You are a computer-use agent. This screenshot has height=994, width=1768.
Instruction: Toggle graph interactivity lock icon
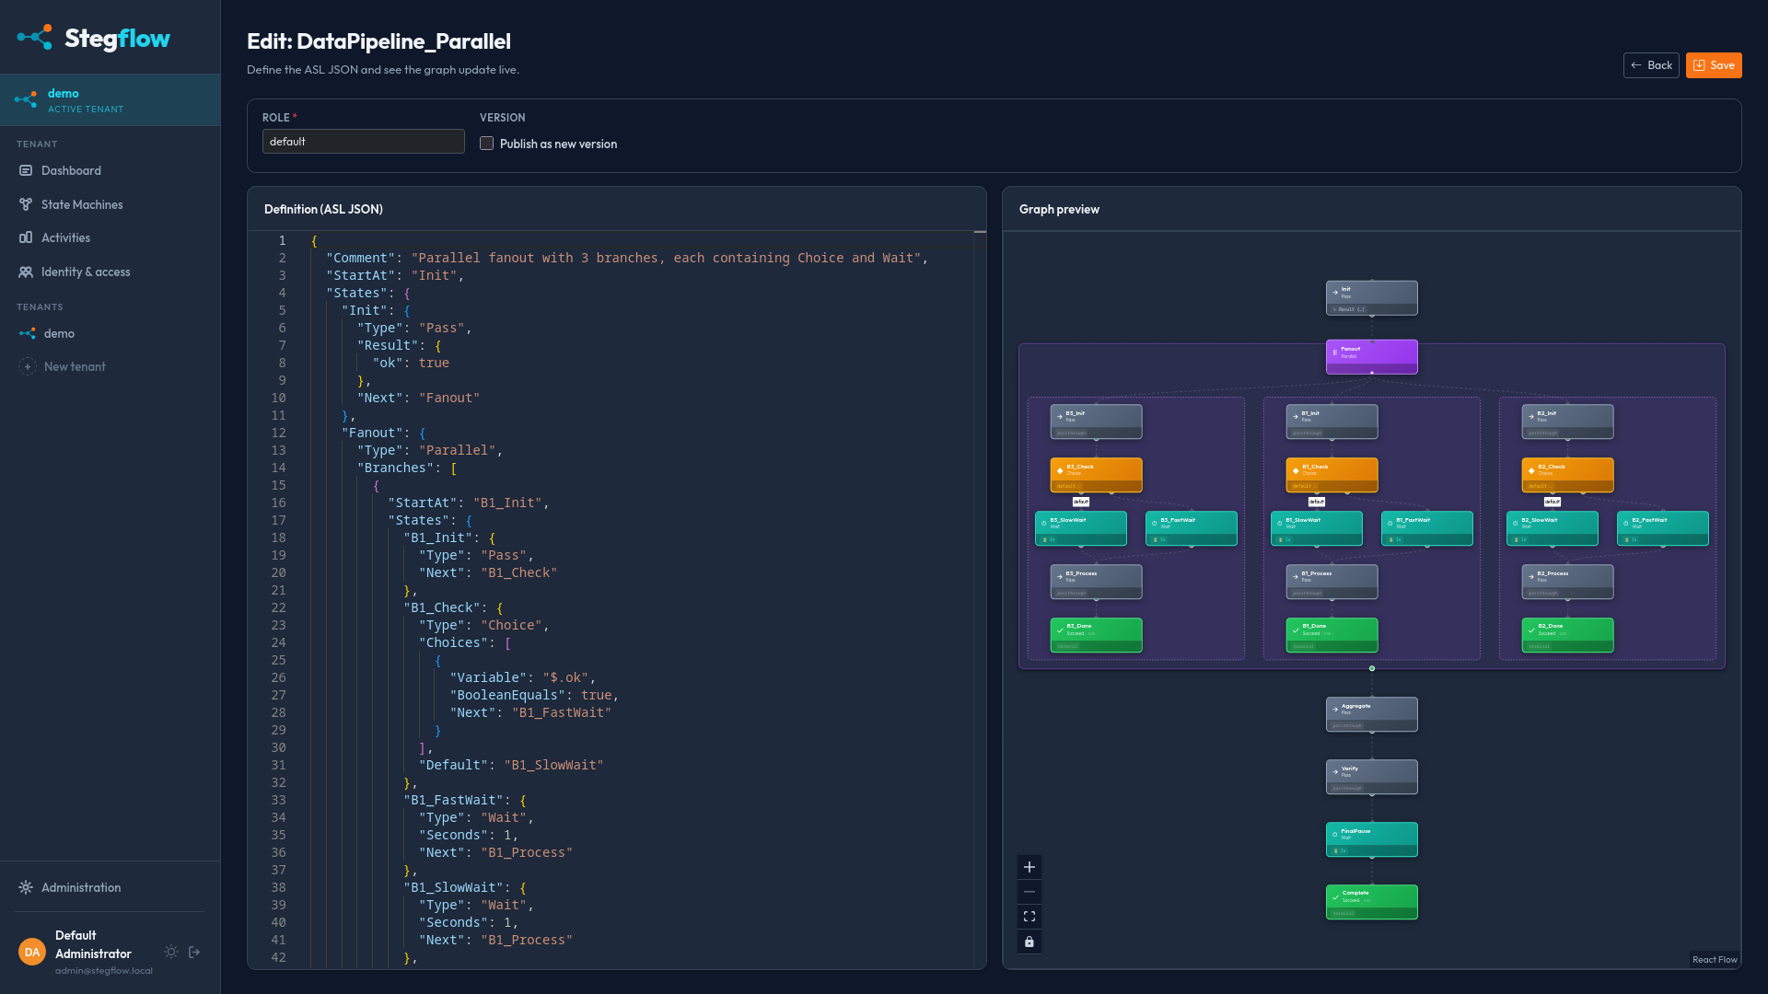point(1029,942)
